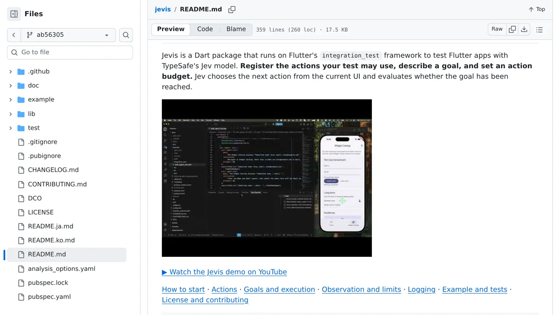Click the Files panel heading
560x315 pixels.
34,14
